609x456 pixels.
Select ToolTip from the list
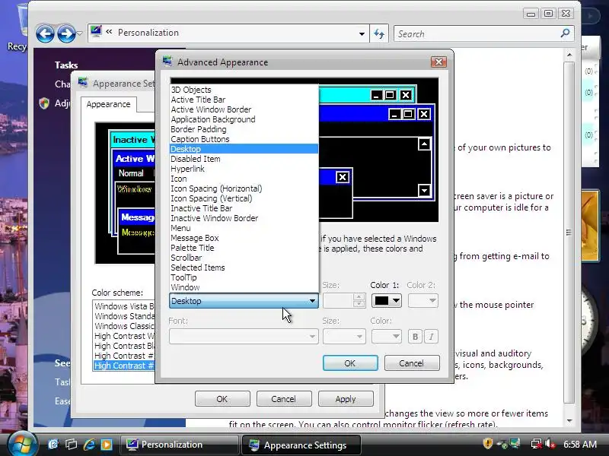[244, 277]
